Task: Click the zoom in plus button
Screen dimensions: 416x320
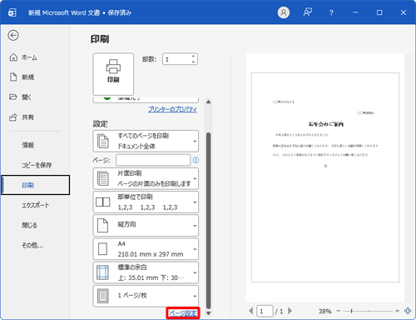Action: point(397,311)
